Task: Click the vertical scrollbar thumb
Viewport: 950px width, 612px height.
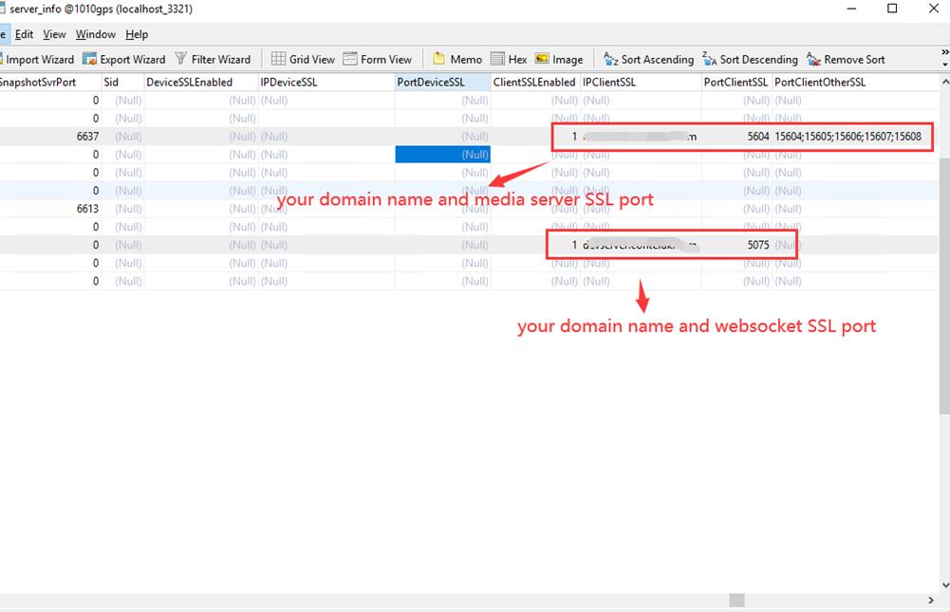Action: 945,286
